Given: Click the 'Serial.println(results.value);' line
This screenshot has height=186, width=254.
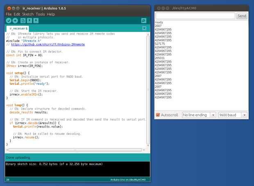Looking at the screenshot, I should pyautogui.click(x=38, y=127).
